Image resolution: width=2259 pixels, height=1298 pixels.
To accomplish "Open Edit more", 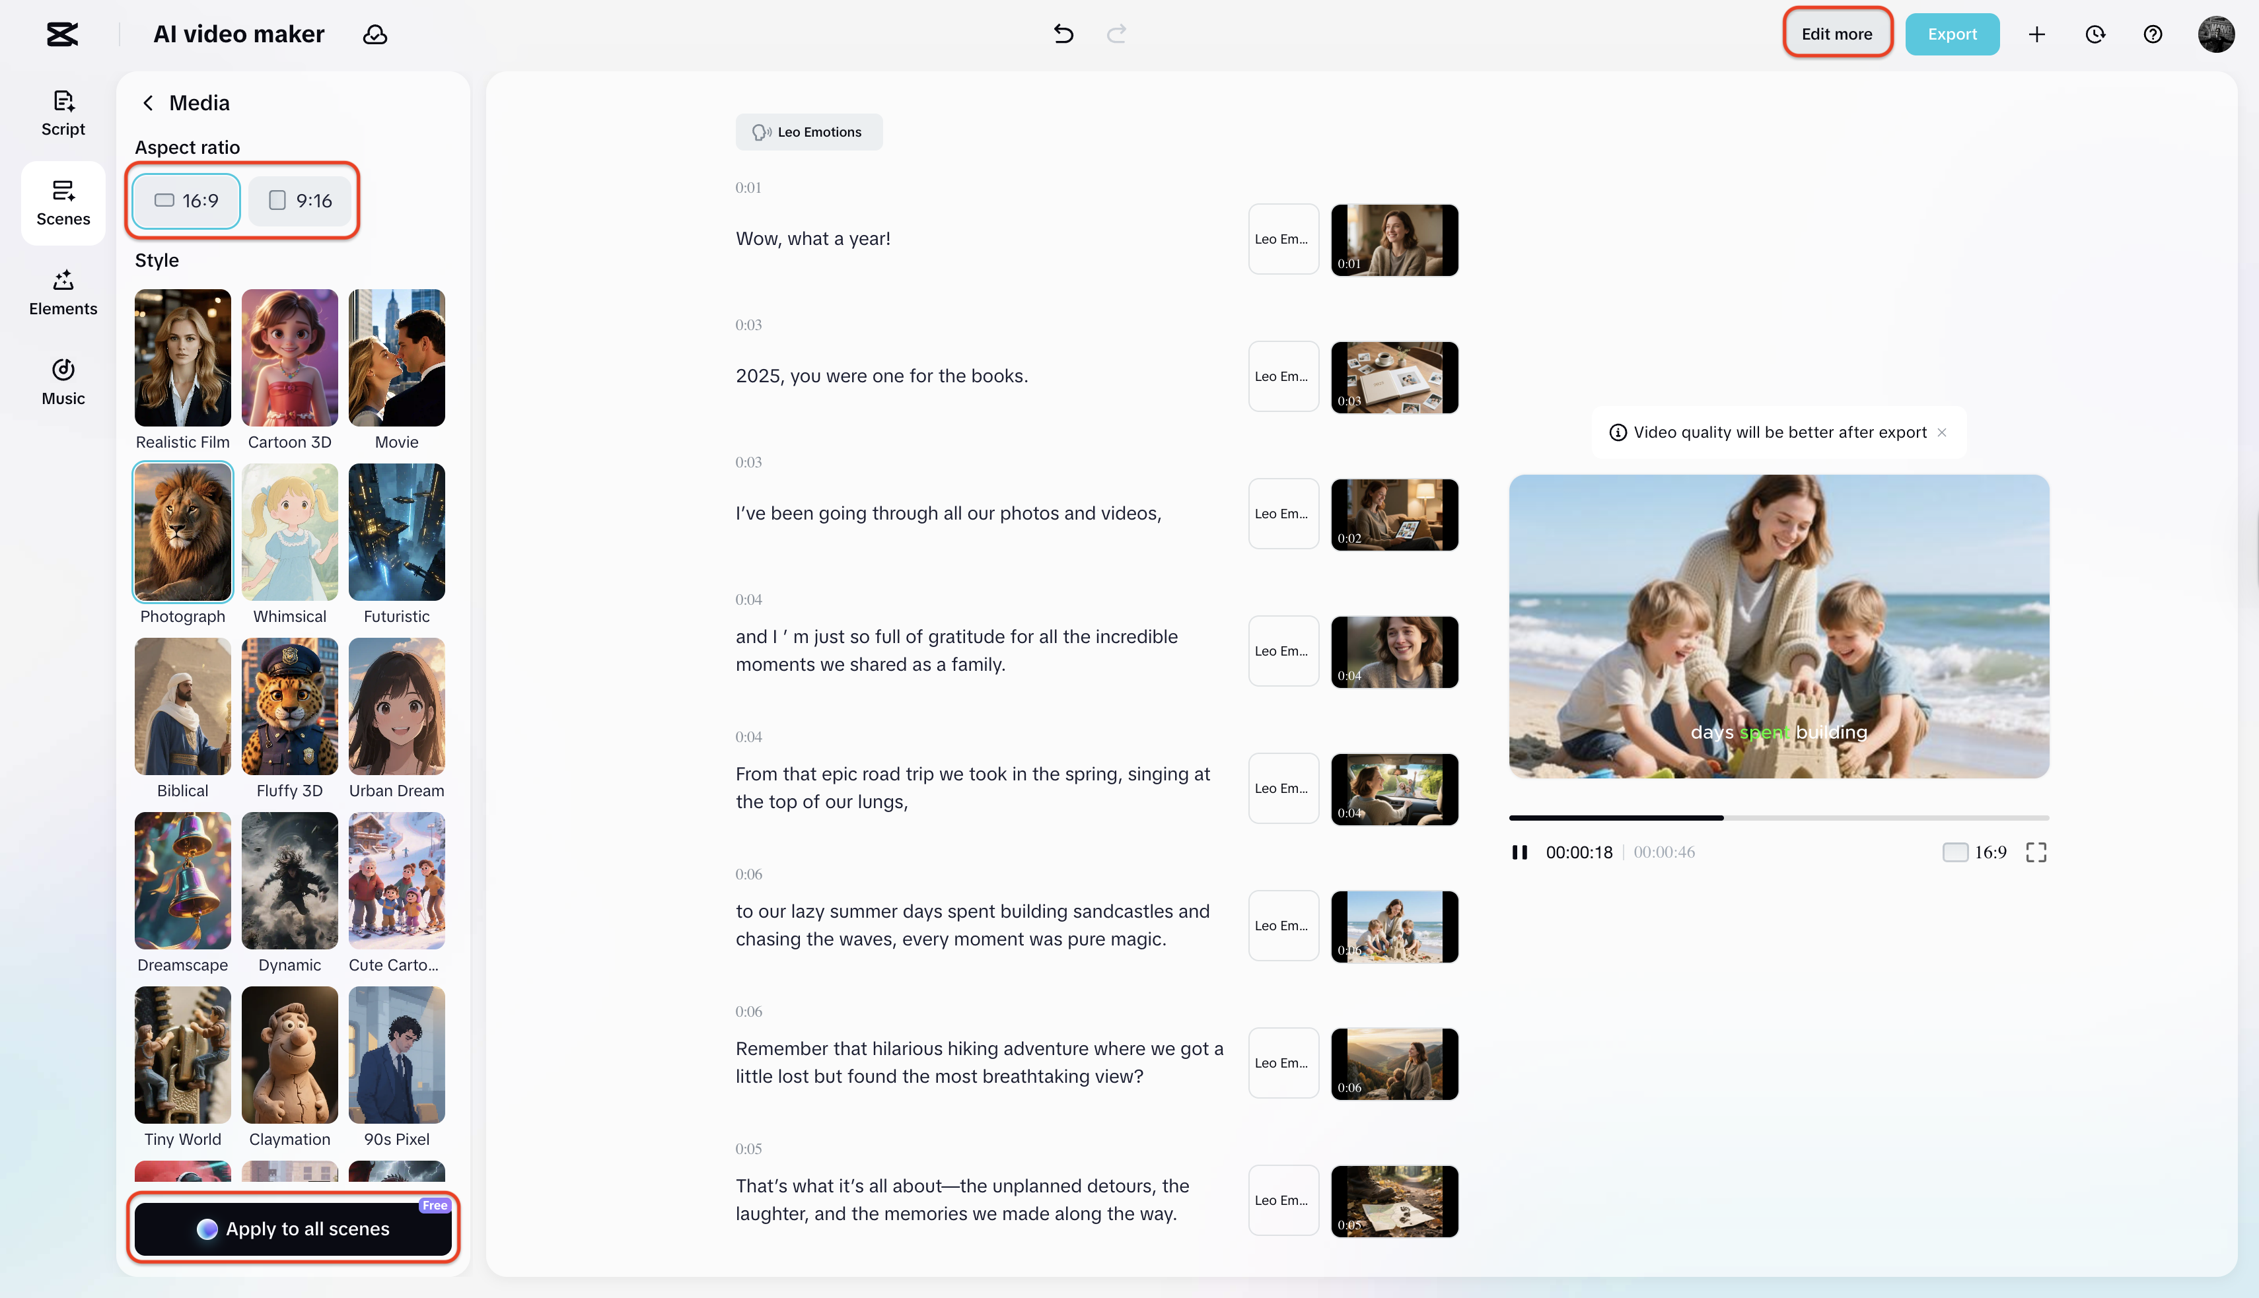I will [x=1836, y=34].
